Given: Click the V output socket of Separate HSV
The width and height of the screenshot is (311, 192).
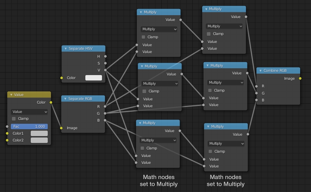Looking at the screenshot, I should click(x=105, y=70).
